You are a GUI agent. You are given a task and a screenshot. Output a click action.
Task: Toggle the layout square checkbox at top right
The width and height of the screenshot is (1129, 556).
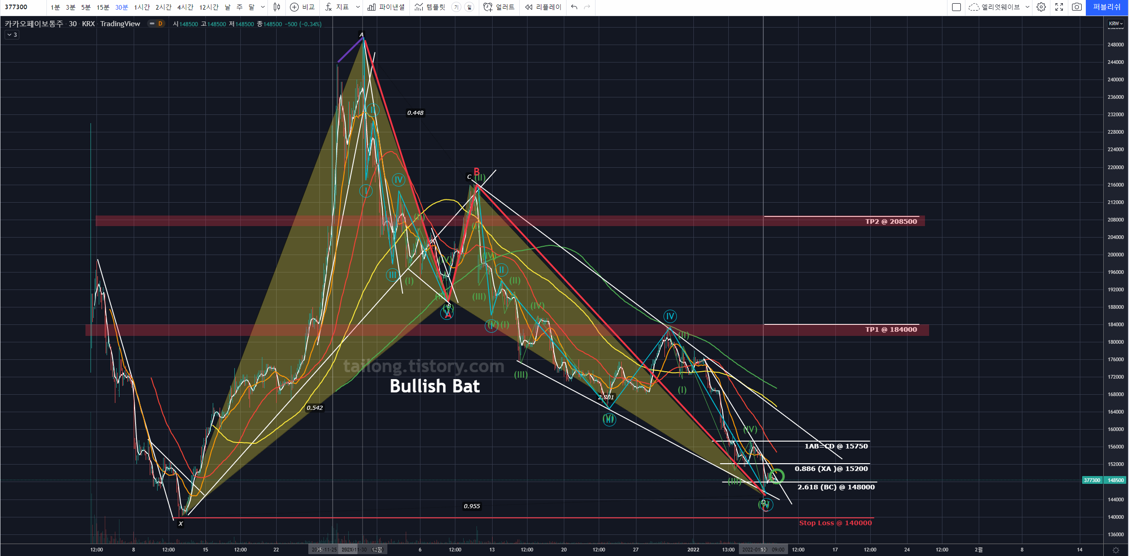point(956,7)
